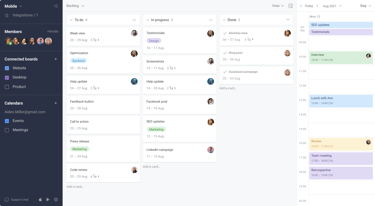Screen dimensions: 375x206
Task: Click the Google Play icon
Action: click(x=48, y=199)
